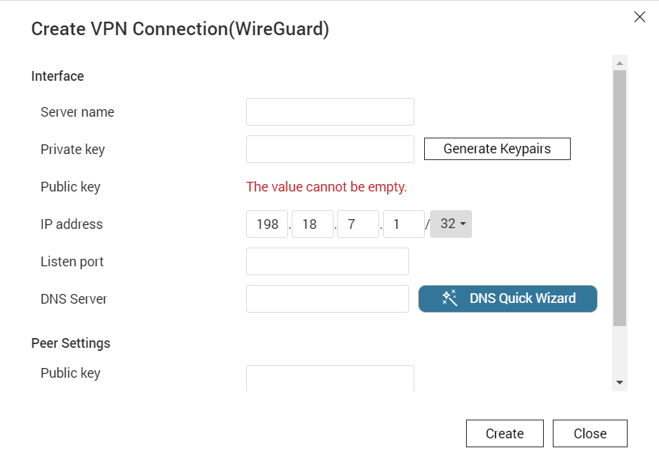Viewport: 659px width, 463px height.
Task: Click the scrollbar down arrow
Action: (619, 382)
